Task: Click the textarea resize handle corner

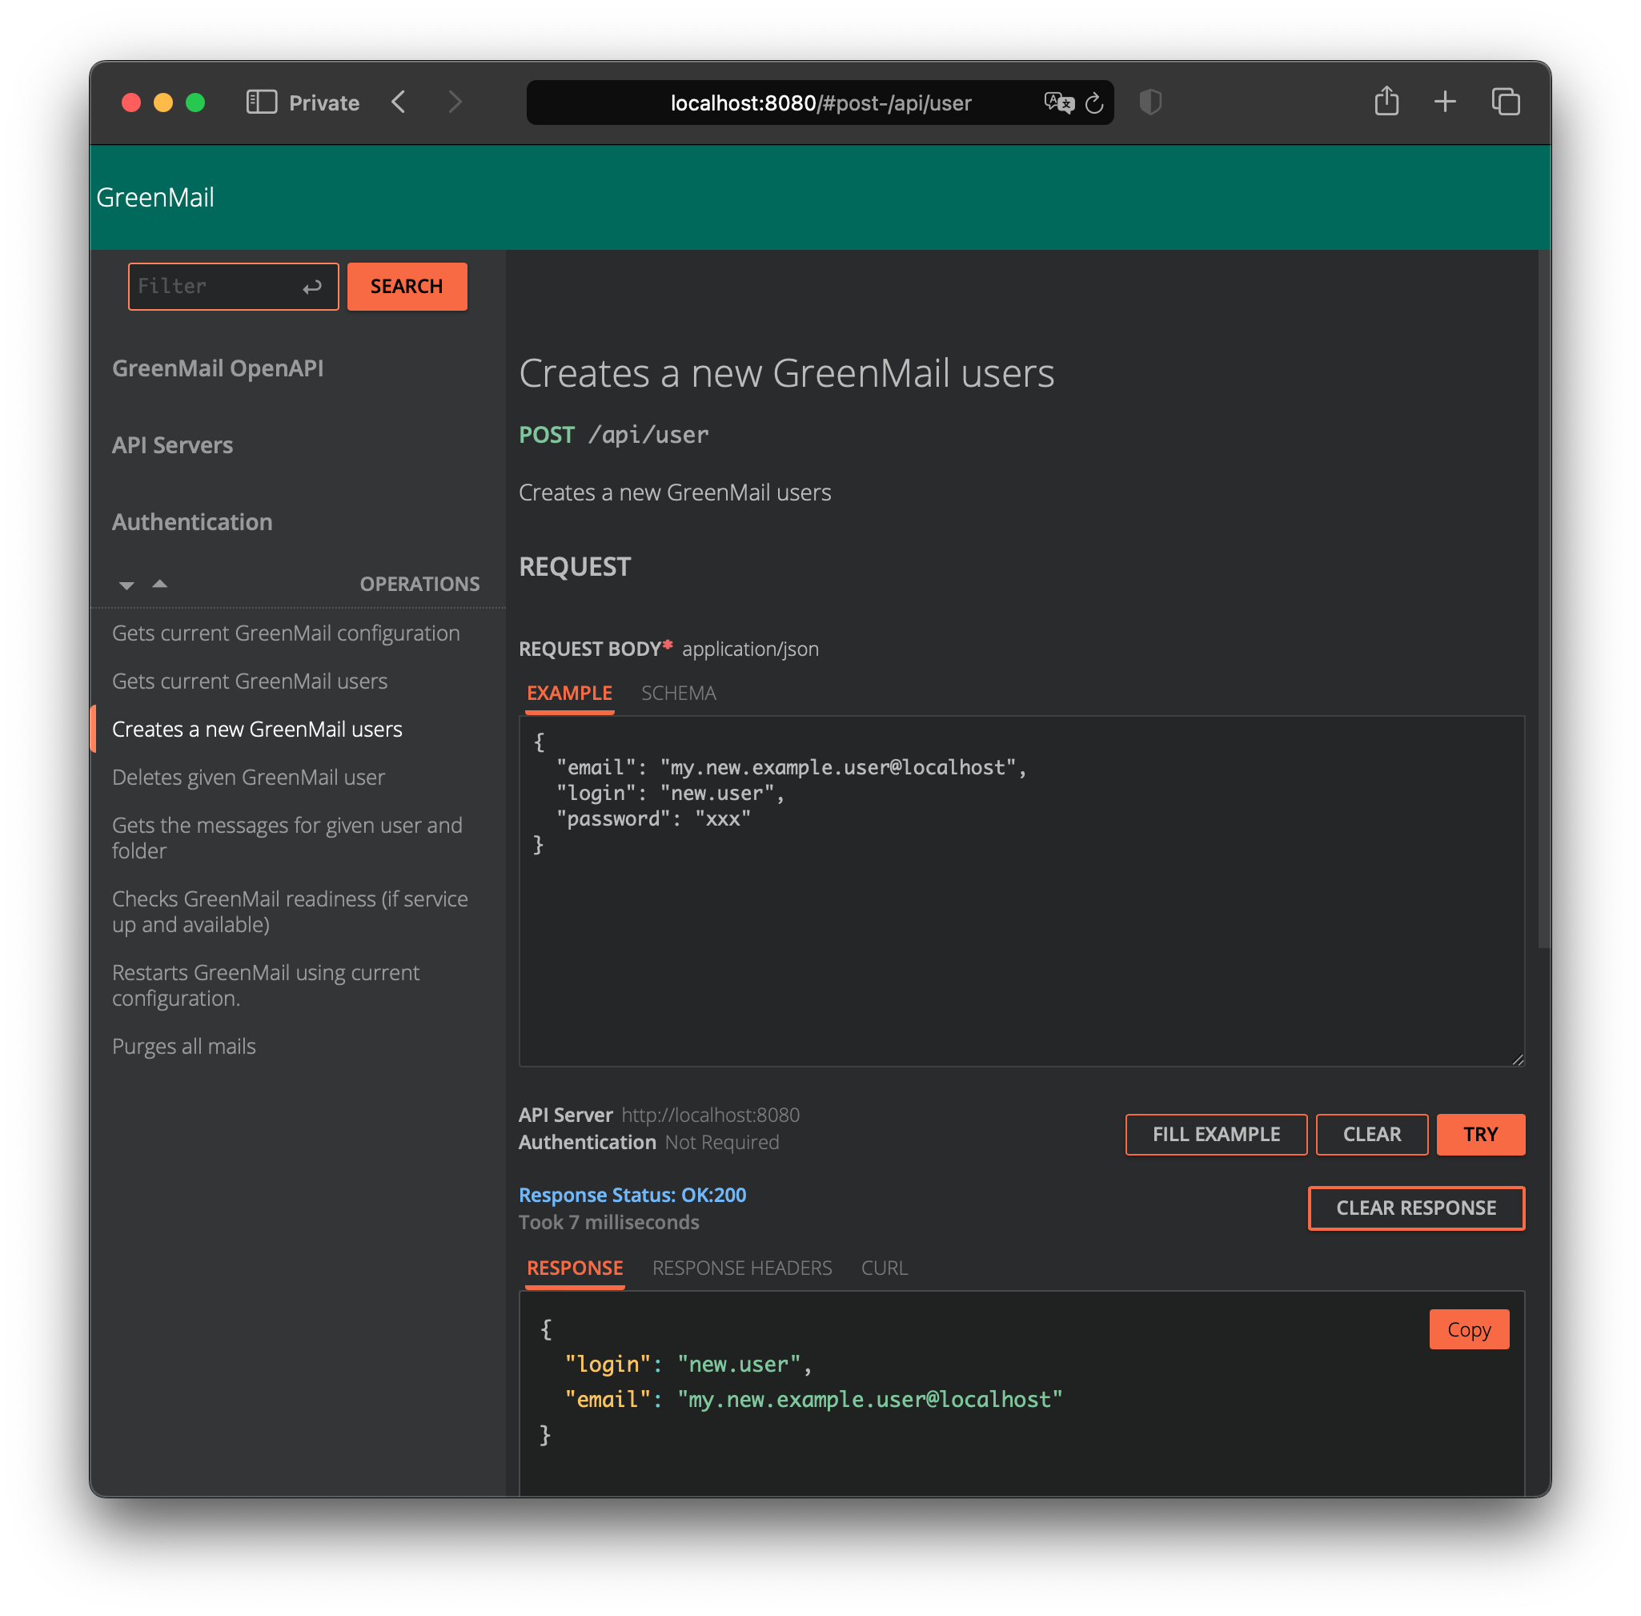Action: [1518, 1059]
